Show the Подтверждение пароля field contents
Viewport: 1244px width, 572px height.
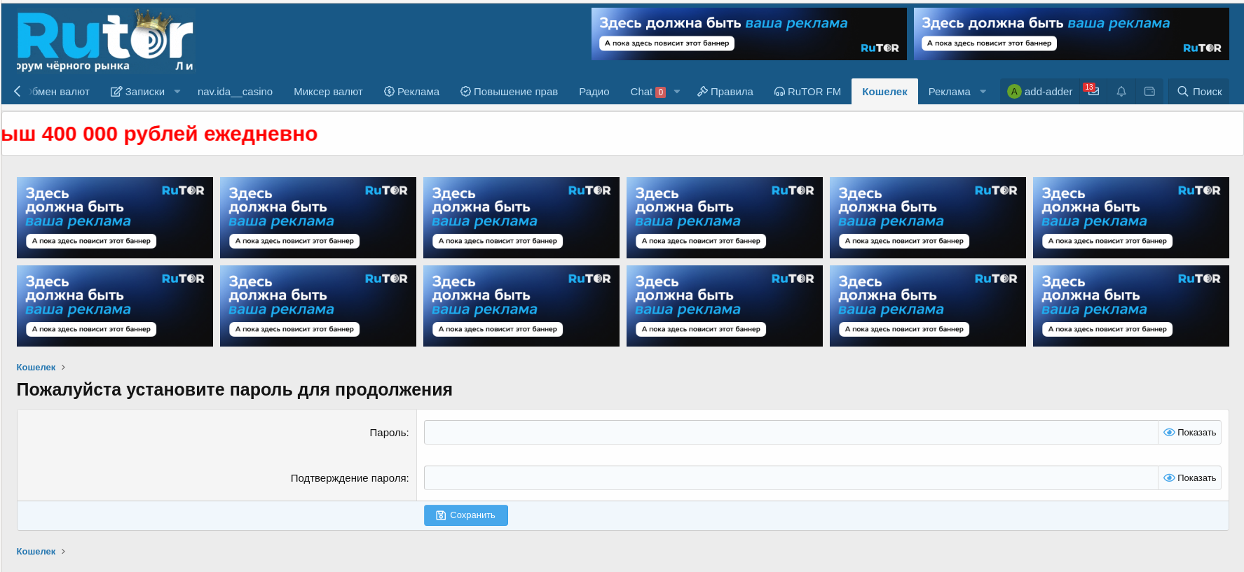coord(1189,478)
